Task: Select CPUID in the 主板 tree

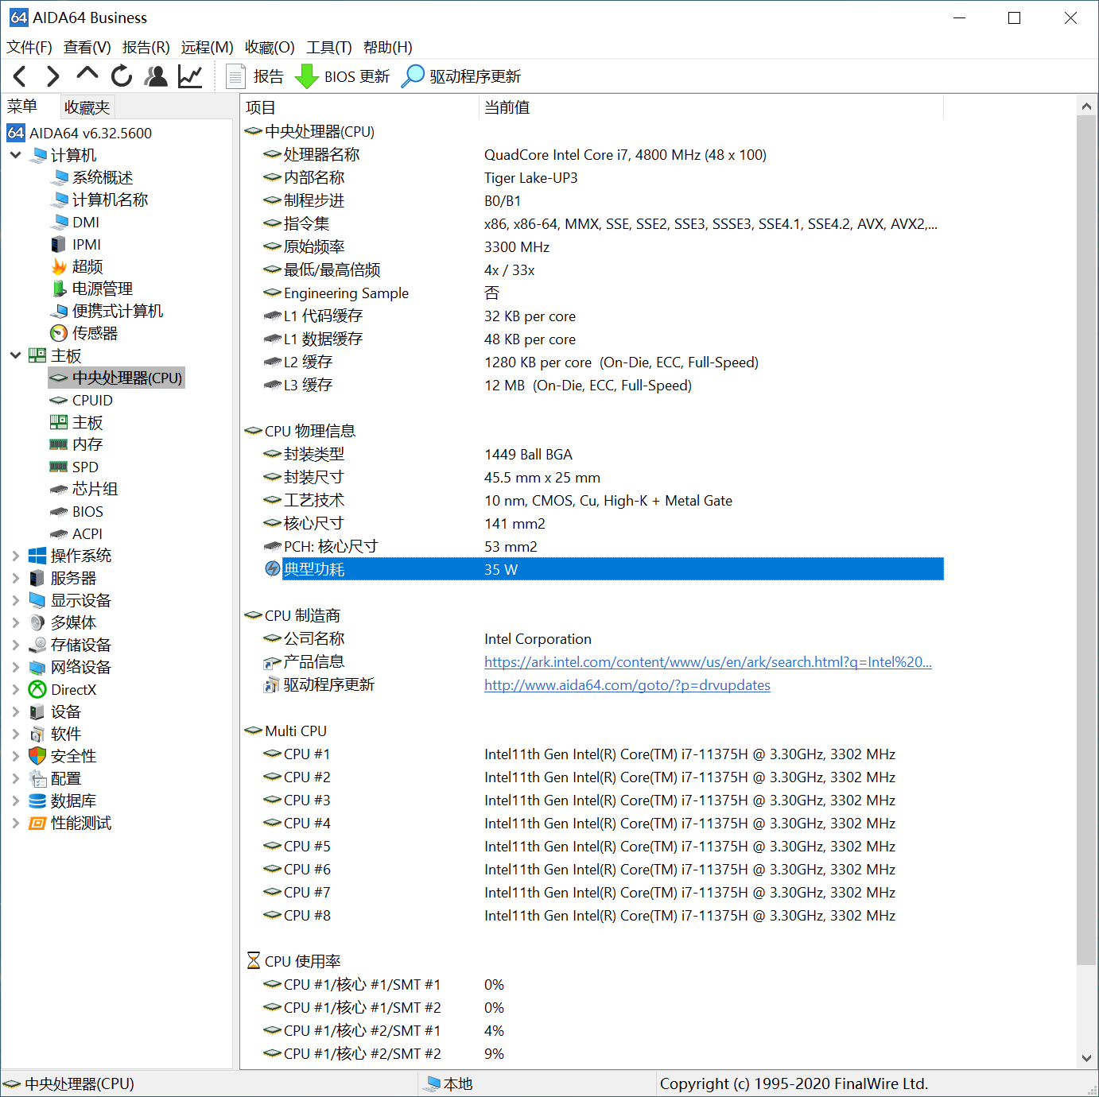Action: pos(92,400)
